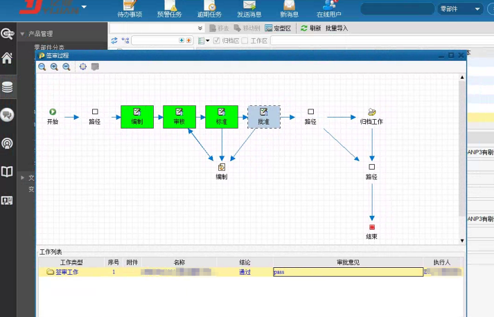Open 新消息 new messages
This screenshot has height=317, width=494.
click(x=289, y=9)
